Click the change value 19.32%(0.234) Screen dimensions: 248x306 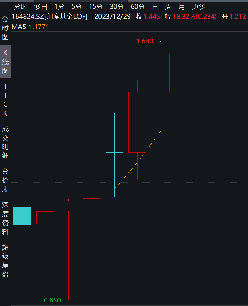pos(195,17)
